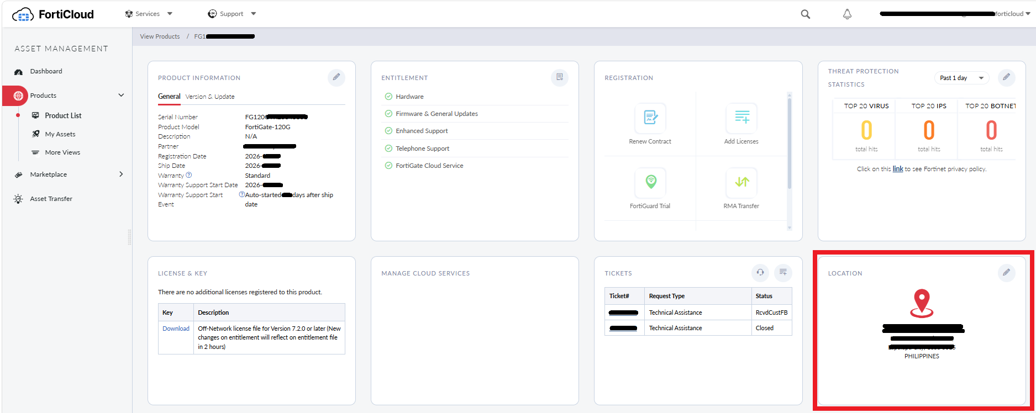Click the Product List icon
This screenshot has width=1036, height=413.
(x=35, y=115)
